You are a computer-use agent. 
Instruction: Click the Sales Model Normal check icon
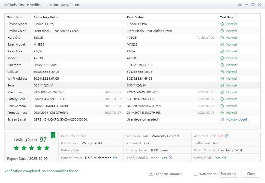[x=222, y=44]
